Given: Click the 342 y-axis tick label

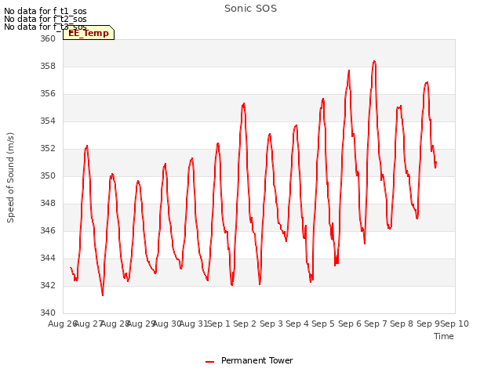Looking at the screenshot, I should pyautogui.click(x=48, y=285).
